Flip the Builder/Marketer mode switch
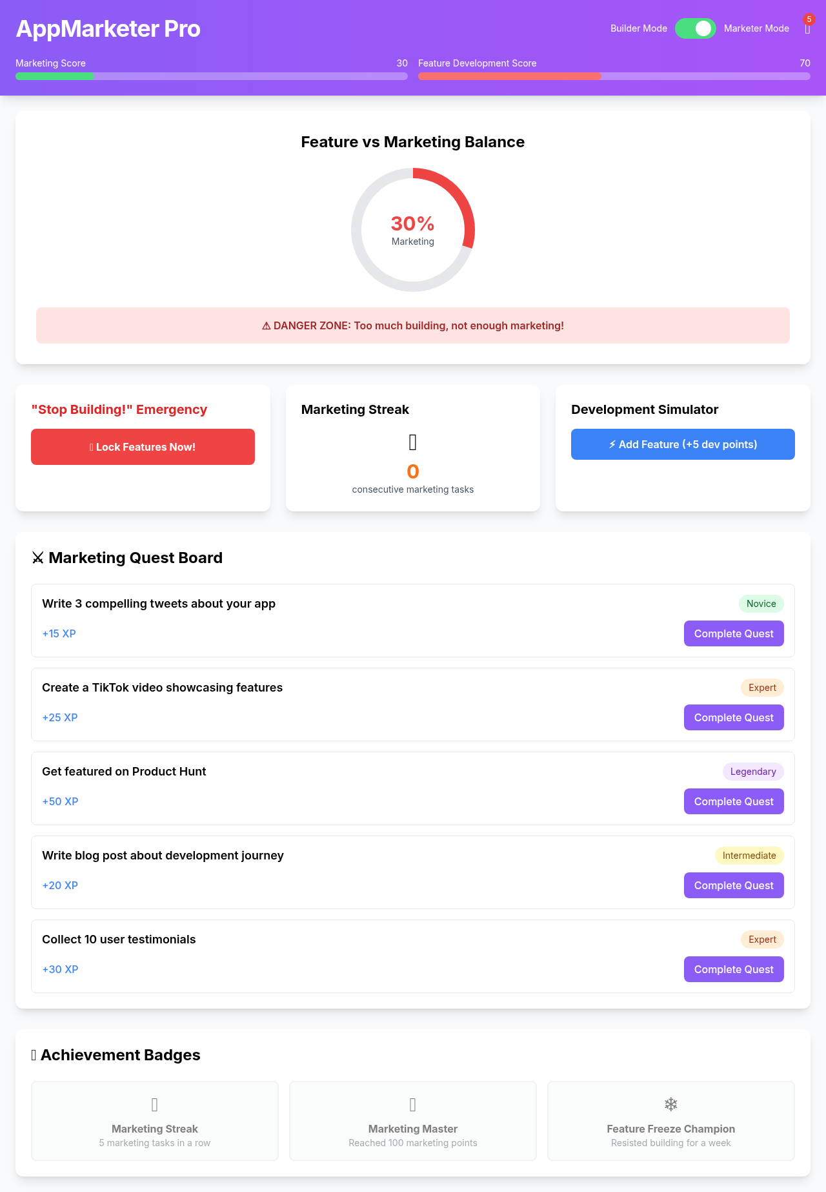This screenshot has height=1192, width=826. (695, 28)
